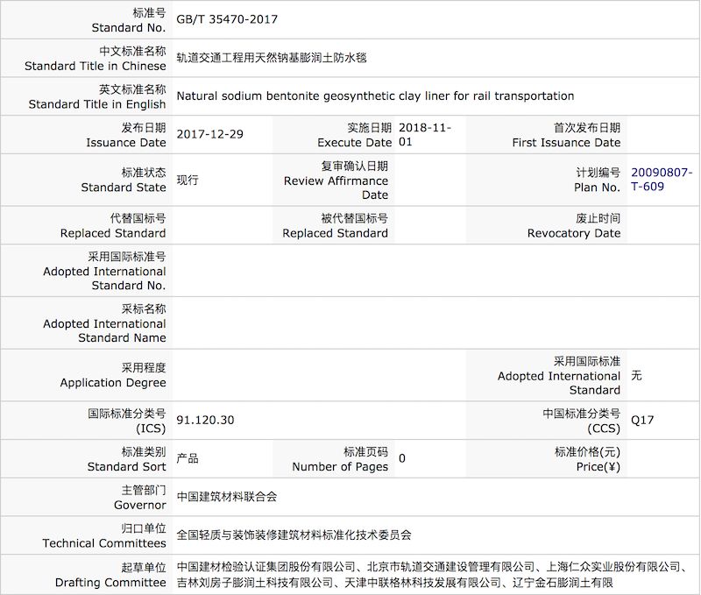Click the ICS code 91.120.30
This screenshot has height=595, width=701.
coord(205,420)
